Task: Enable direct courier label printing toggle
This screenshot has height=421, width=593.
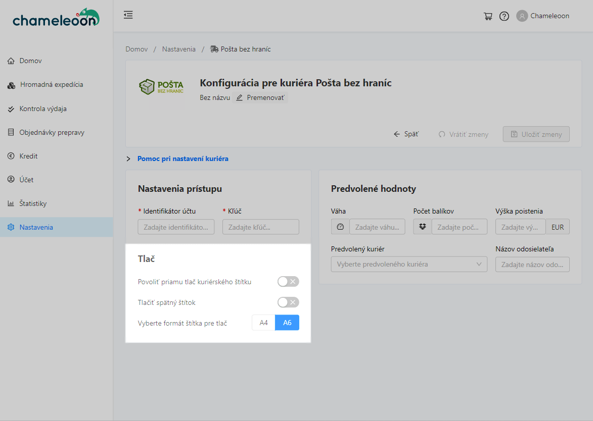Action: coord(288,282)
